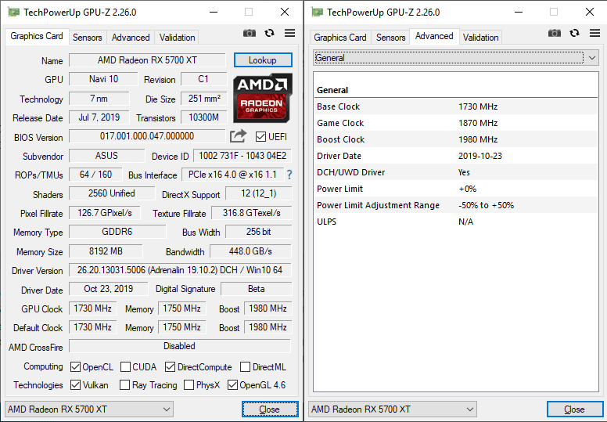Toggle the PhysX checkbox
The height and width of the screenshot is (422, 607).
(189, 384)
